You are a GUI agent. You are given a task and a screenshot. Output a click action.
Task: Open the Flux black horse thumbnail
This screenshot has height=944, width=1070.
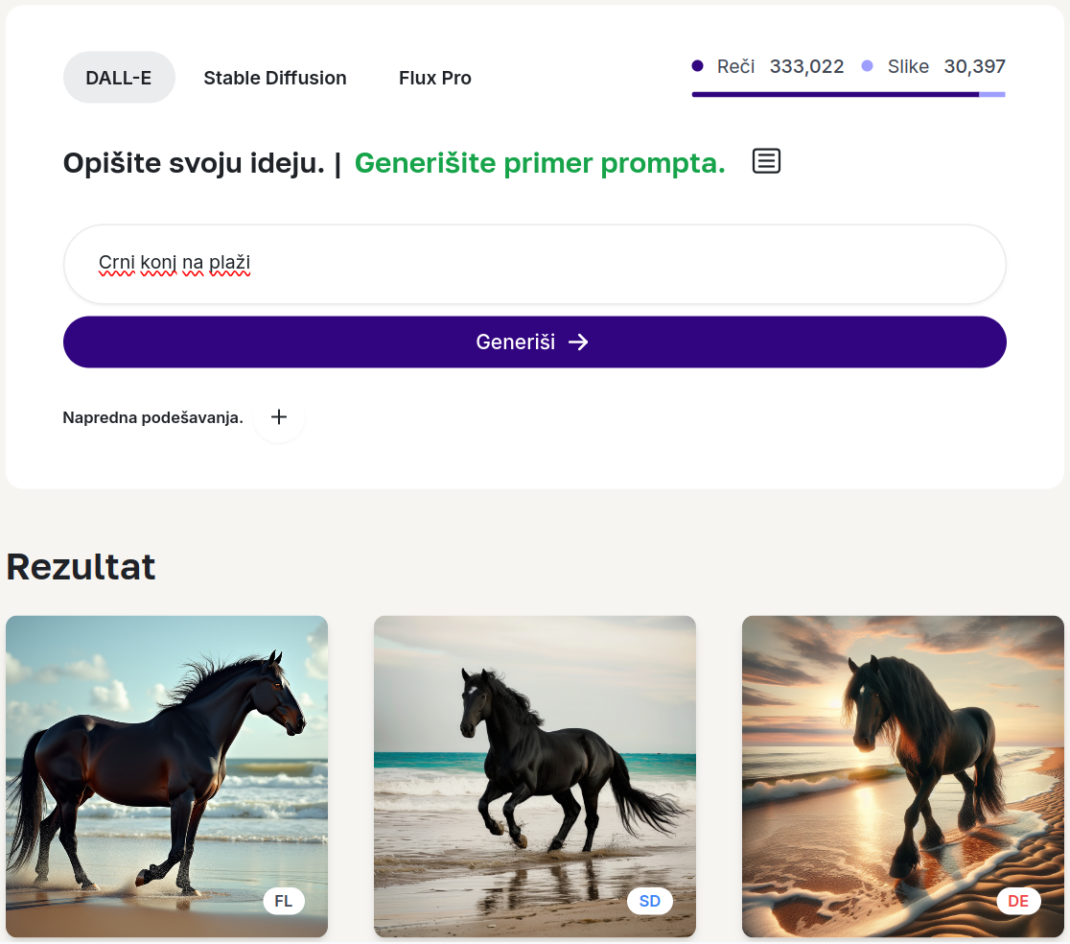(x=167, y=767)
